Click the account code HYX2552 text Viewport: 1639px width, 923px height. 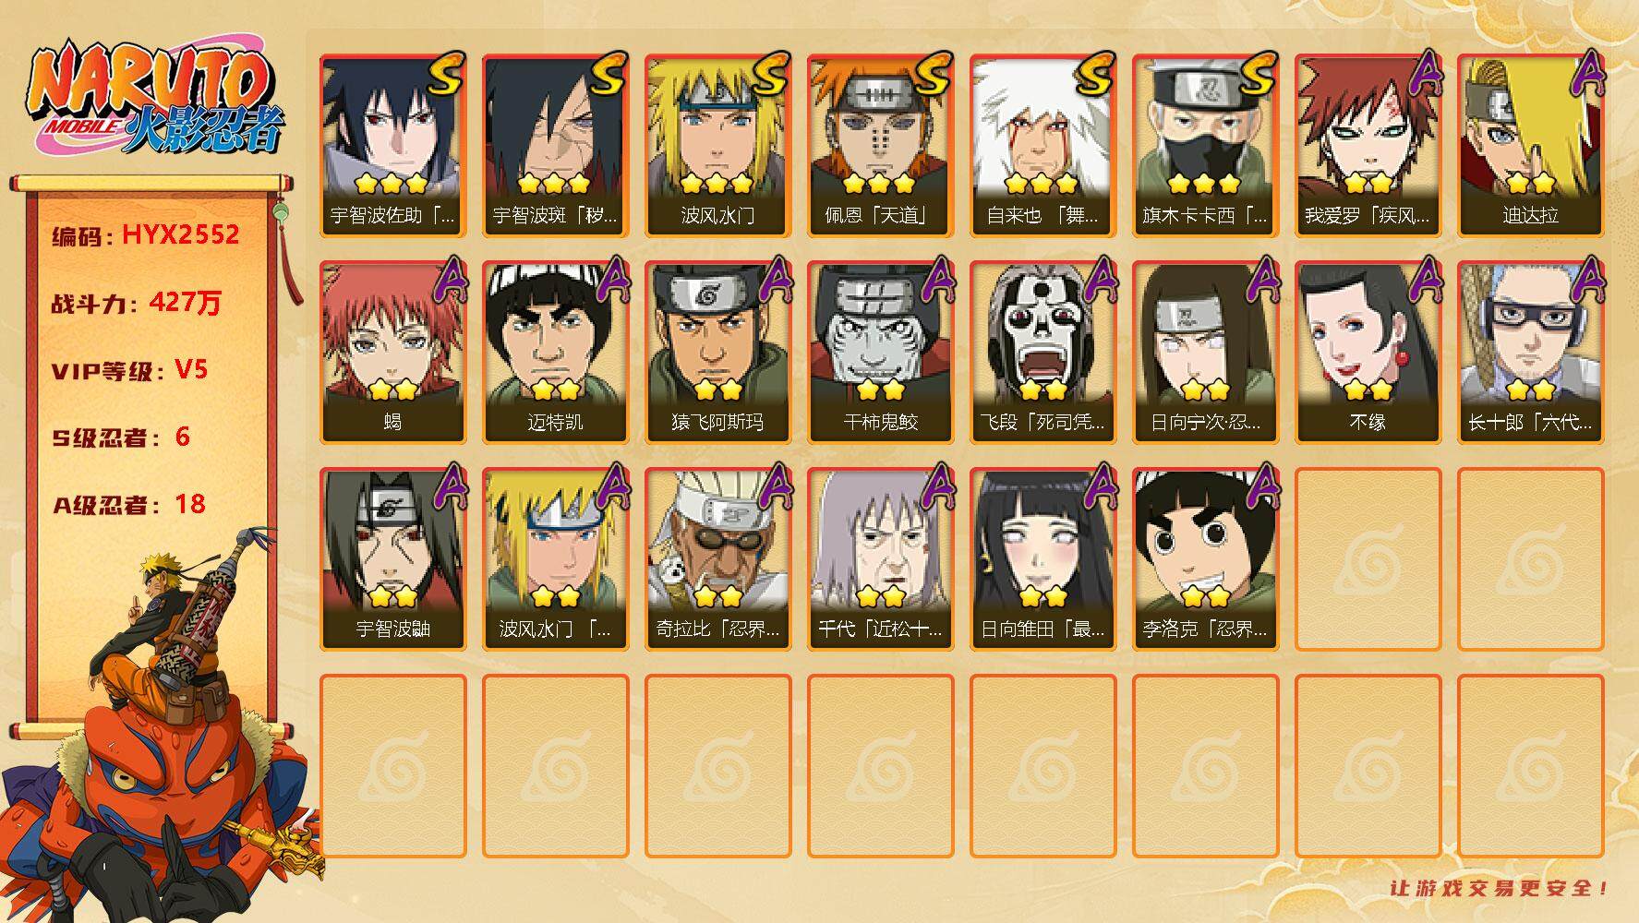click(181, 234)
